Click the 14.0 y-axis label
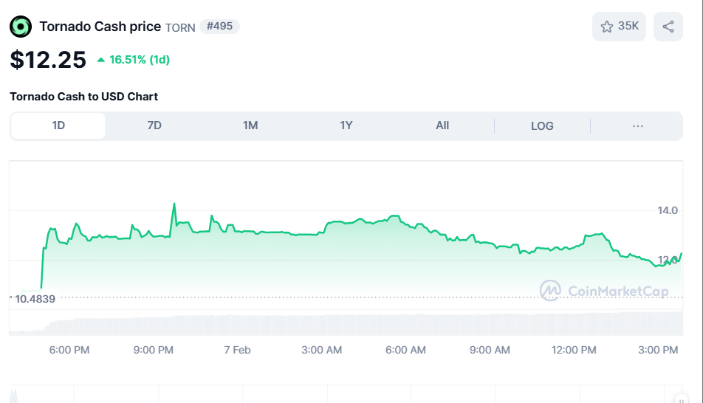 667,210
